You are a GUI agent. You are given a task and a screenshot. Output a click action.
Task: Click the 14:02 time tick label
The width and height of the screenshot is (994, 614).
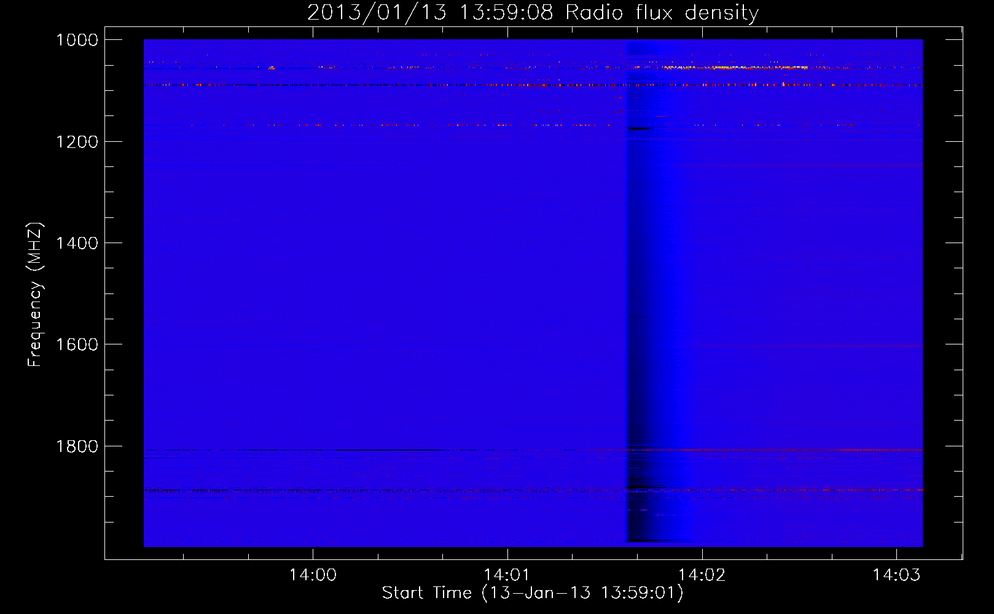tap(702, 575)
